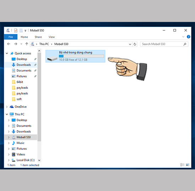This screenshot has width=195, height=191.
Task: Expand Documents under This PC
Action: 9,126
